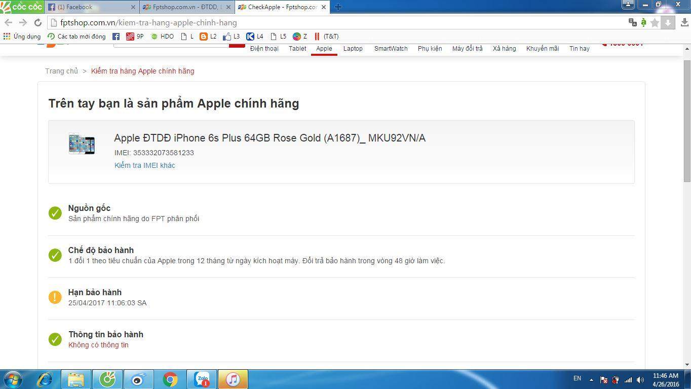Screen dimensions: 691x389
Task: Open the Facebook bookmark icon
Action: tap(116, 37)
